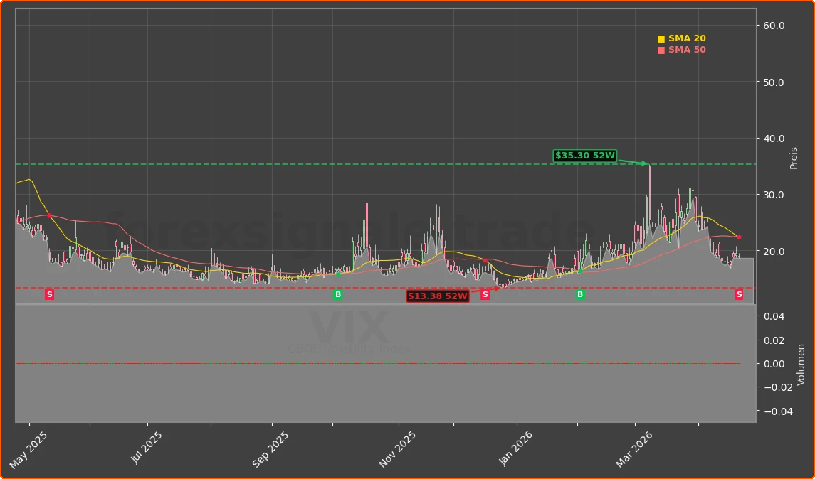The image size is (815, 479).
Task: Click the red crossover dot on SMA 50 in May 2025
Action: point(49,215)
